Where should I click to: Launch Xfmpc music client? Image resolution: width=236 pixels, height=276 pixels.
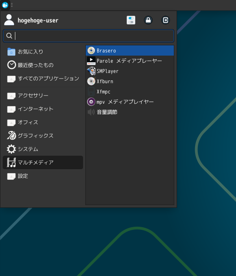point(129,91)
